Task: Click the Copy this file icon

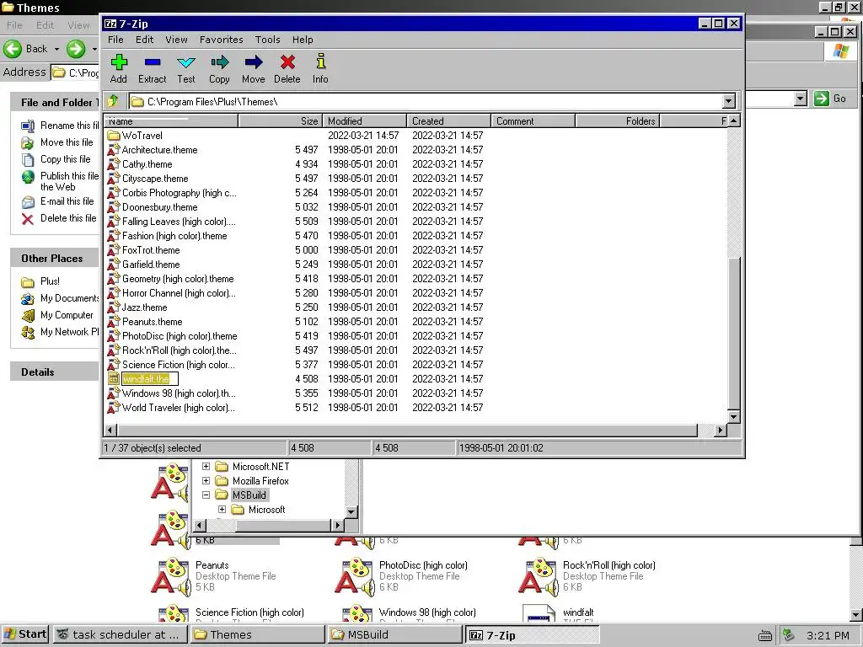Action: 28,159
